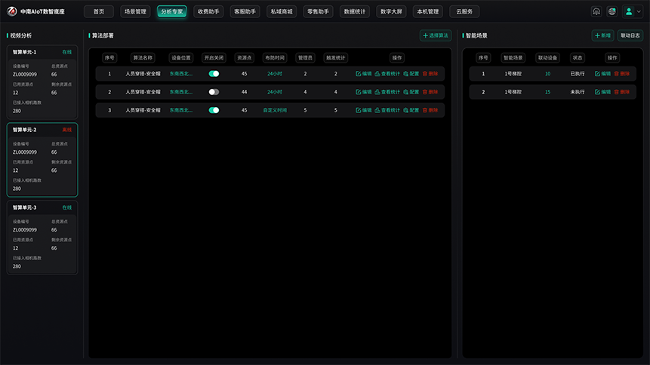Click the 联动设备 column header
The width and height of the screenshot is (650, 365).
[547, 58]
